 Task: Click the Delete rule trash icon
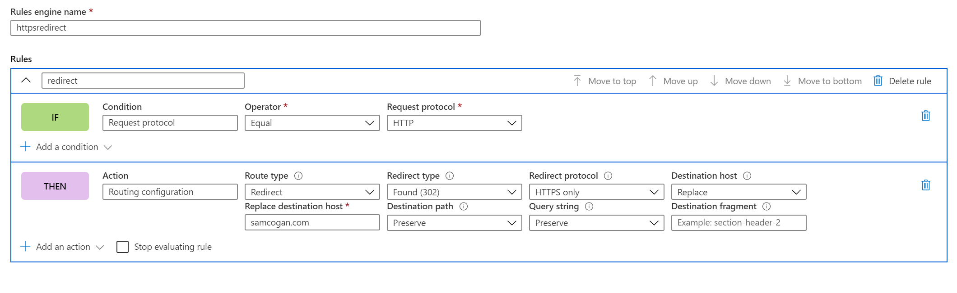[x=878, y=81]
